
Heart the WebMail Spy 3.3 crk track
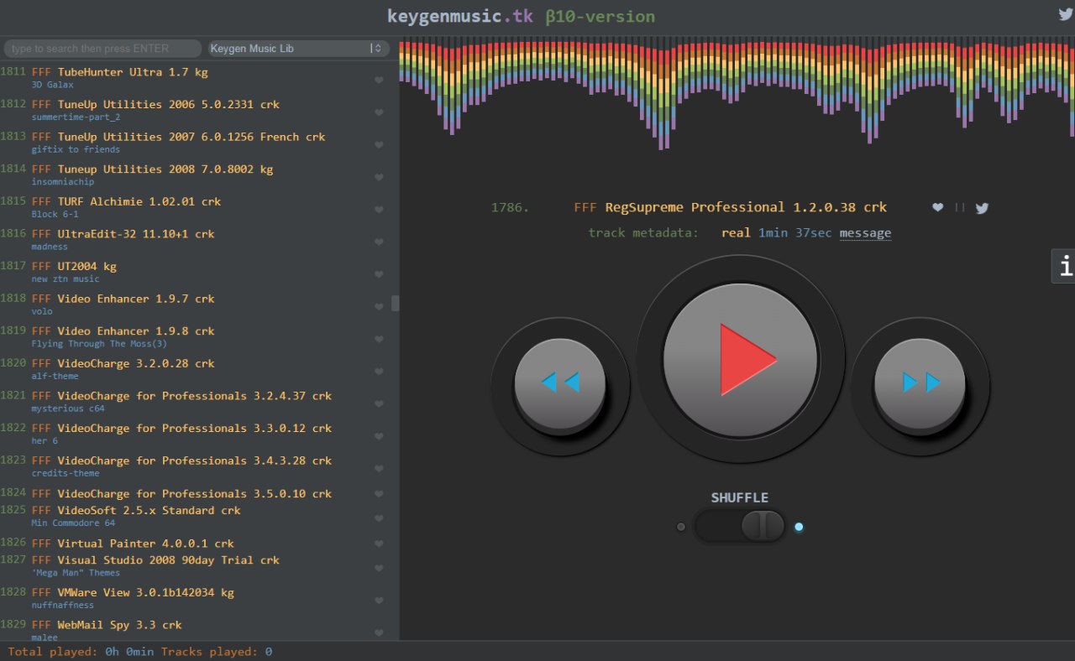[379, 632]
